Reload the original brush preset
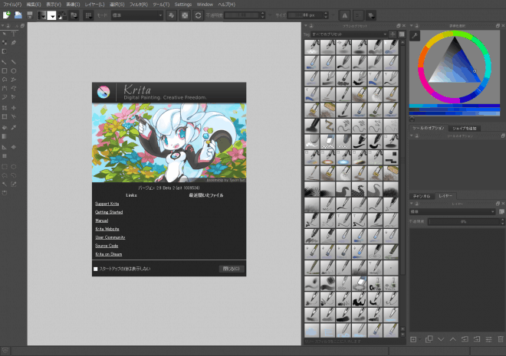 pos(198,15)
